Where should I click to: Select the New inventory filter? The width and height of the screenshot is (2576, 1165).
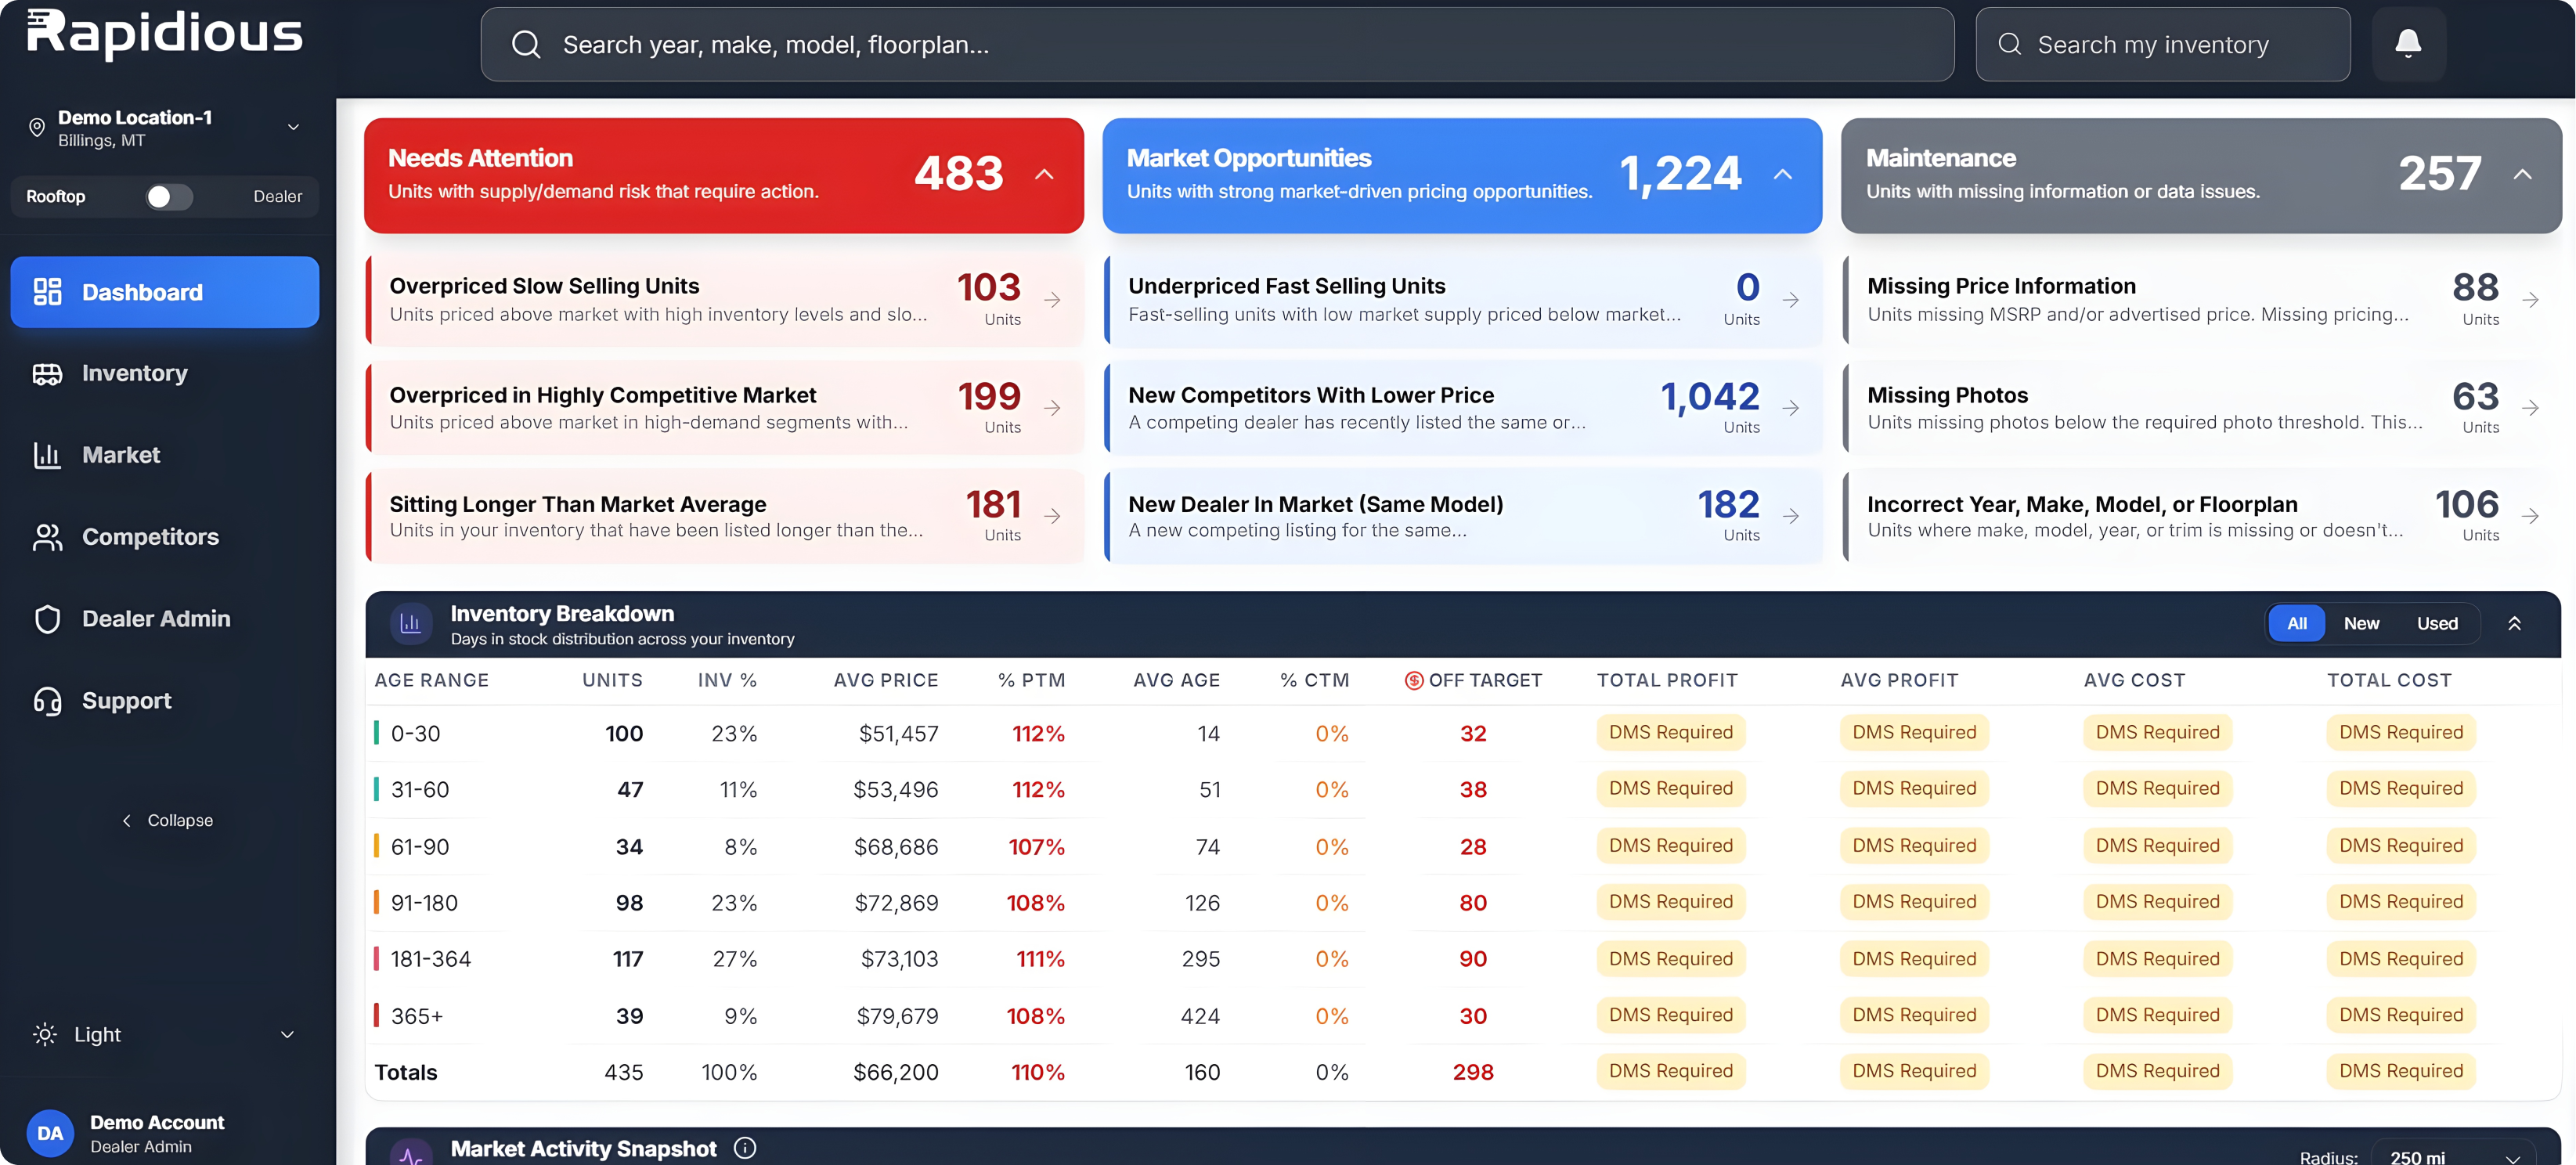2361,623
